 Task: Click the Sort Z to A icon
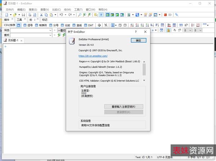pos(137,25)
